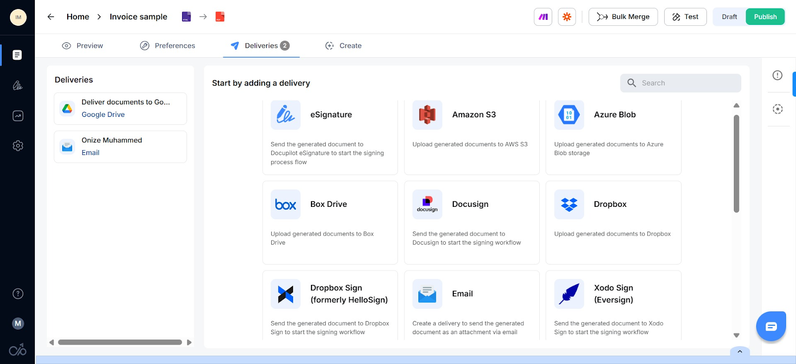Open the Google Drive delivery link
The width and height of the screenshot is (796, 364).
tap(103, 114)
